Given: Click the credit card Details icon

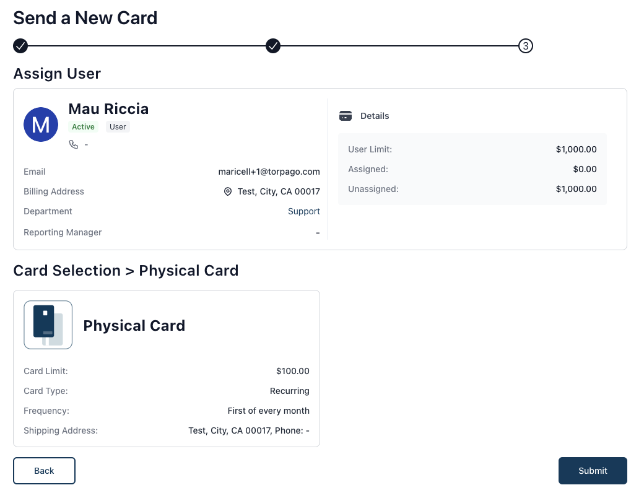Looking at the screenshot, I should 346,116.
